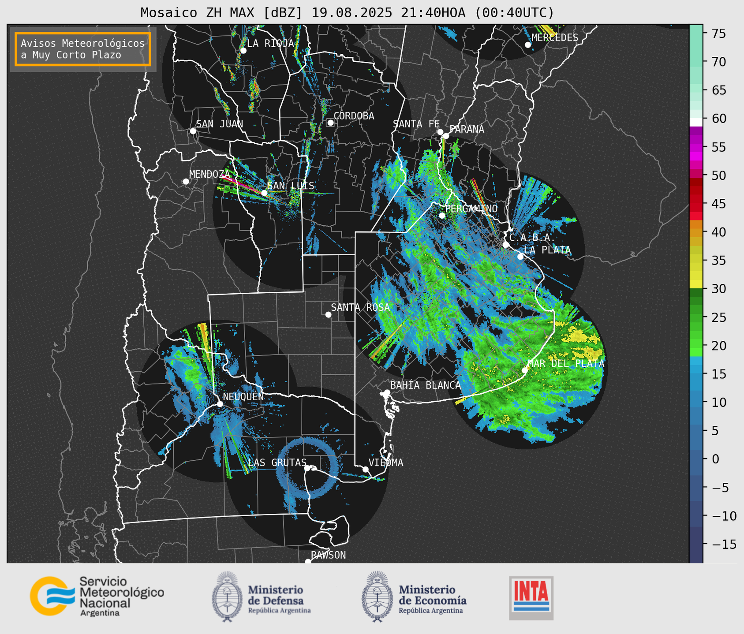Click the orange 40 dBZ color band
Image resolution: width=744 pixels, height=634 pixels.
coord(696,232)
